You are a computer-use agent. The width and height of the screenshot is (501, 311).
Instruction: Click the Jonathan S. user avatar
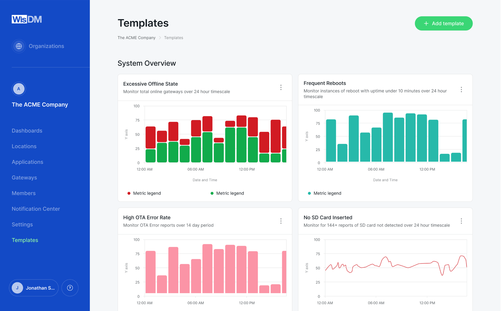[17, 288]
